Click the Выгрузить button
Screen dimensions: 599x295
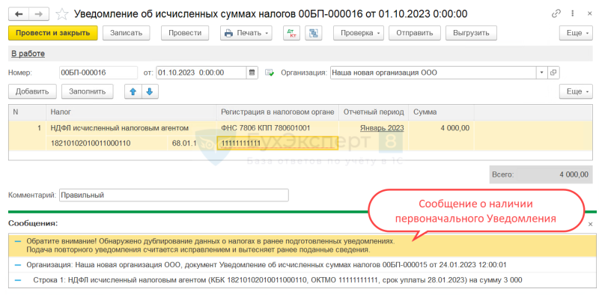point(471,33)
